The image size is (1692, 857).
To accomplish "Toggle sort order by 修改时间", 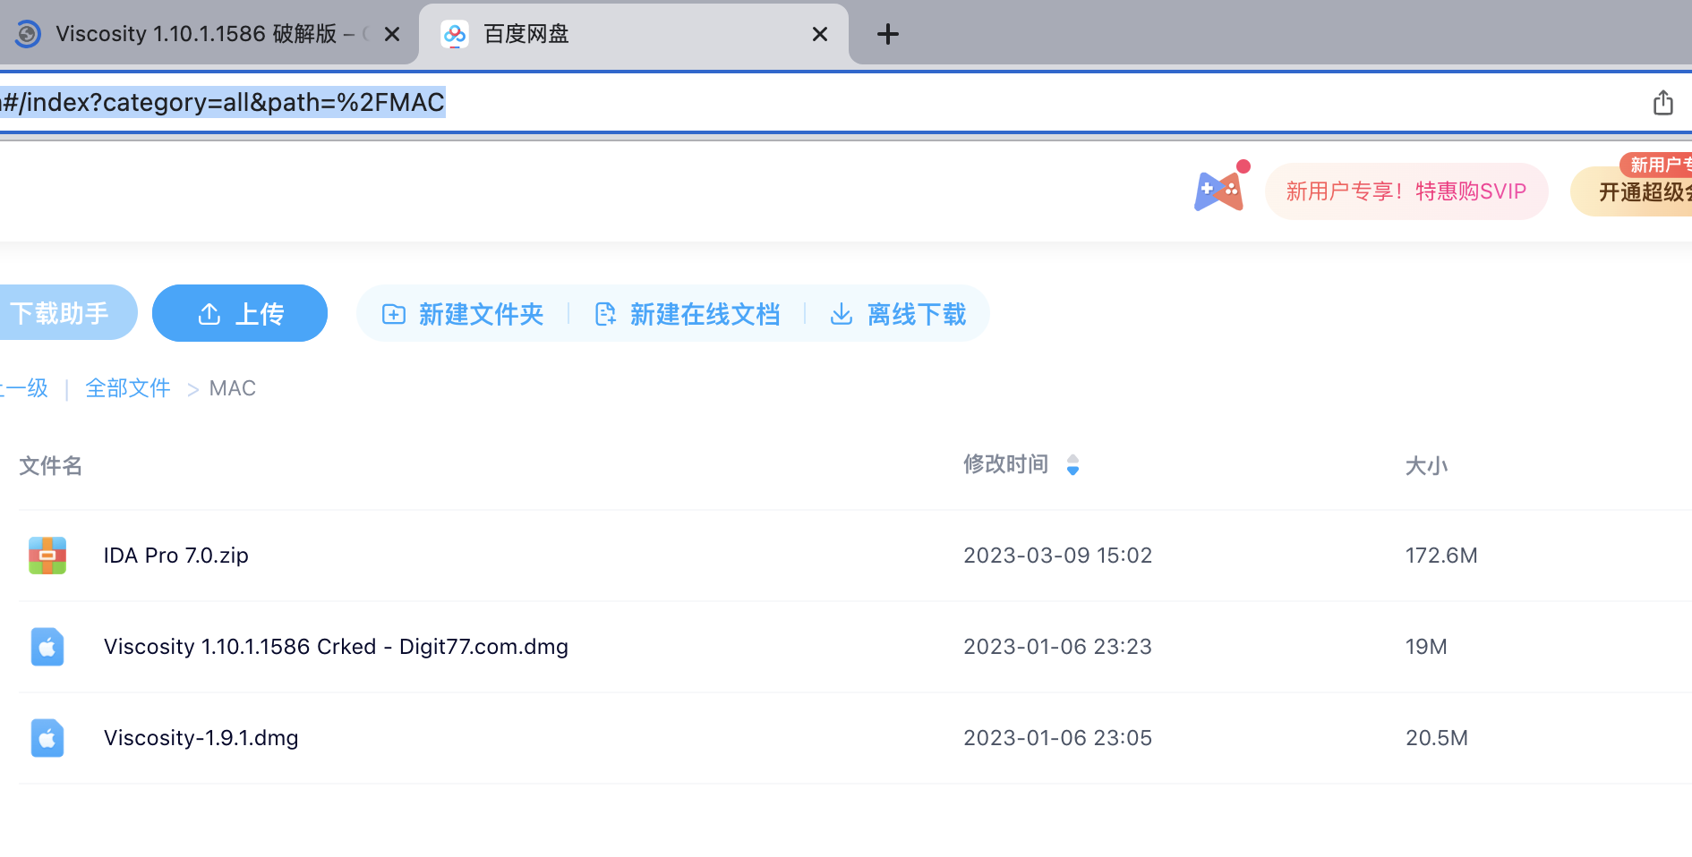I will point(1072,465).
